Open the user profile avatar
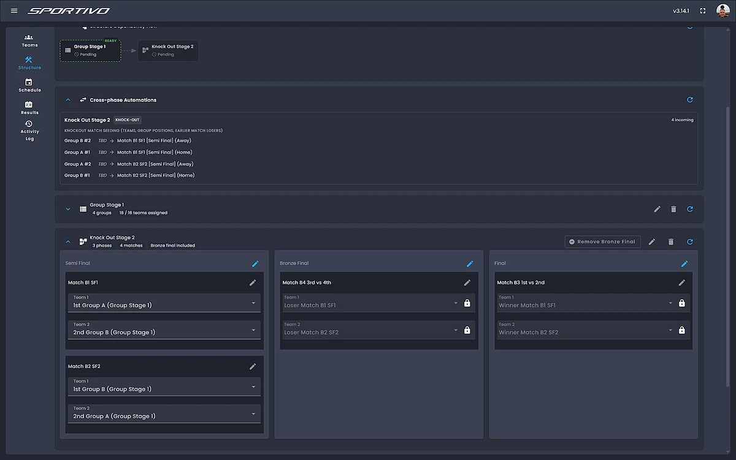 (723, 10)
